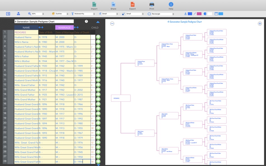The height and width of the screenshot is (166, 266).
Task: Click the font size icon
Action: pyautogui.click(x=100, y=14)
